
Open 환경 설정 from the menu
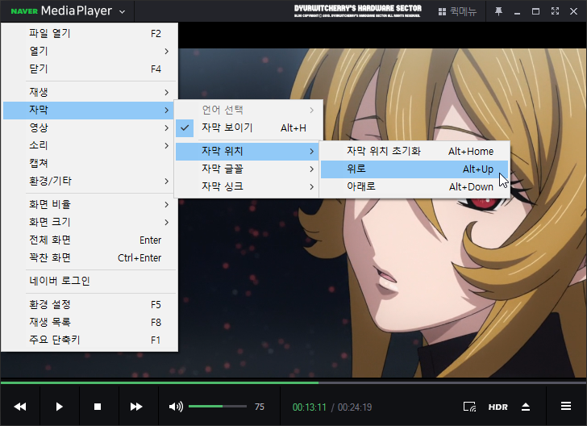click(x=90, y=305)
